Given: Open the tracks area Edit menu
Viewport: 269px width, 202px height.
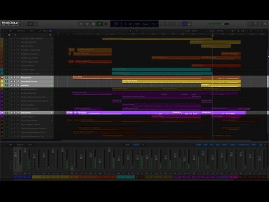Looking at the screenshot, I should 11,31.
